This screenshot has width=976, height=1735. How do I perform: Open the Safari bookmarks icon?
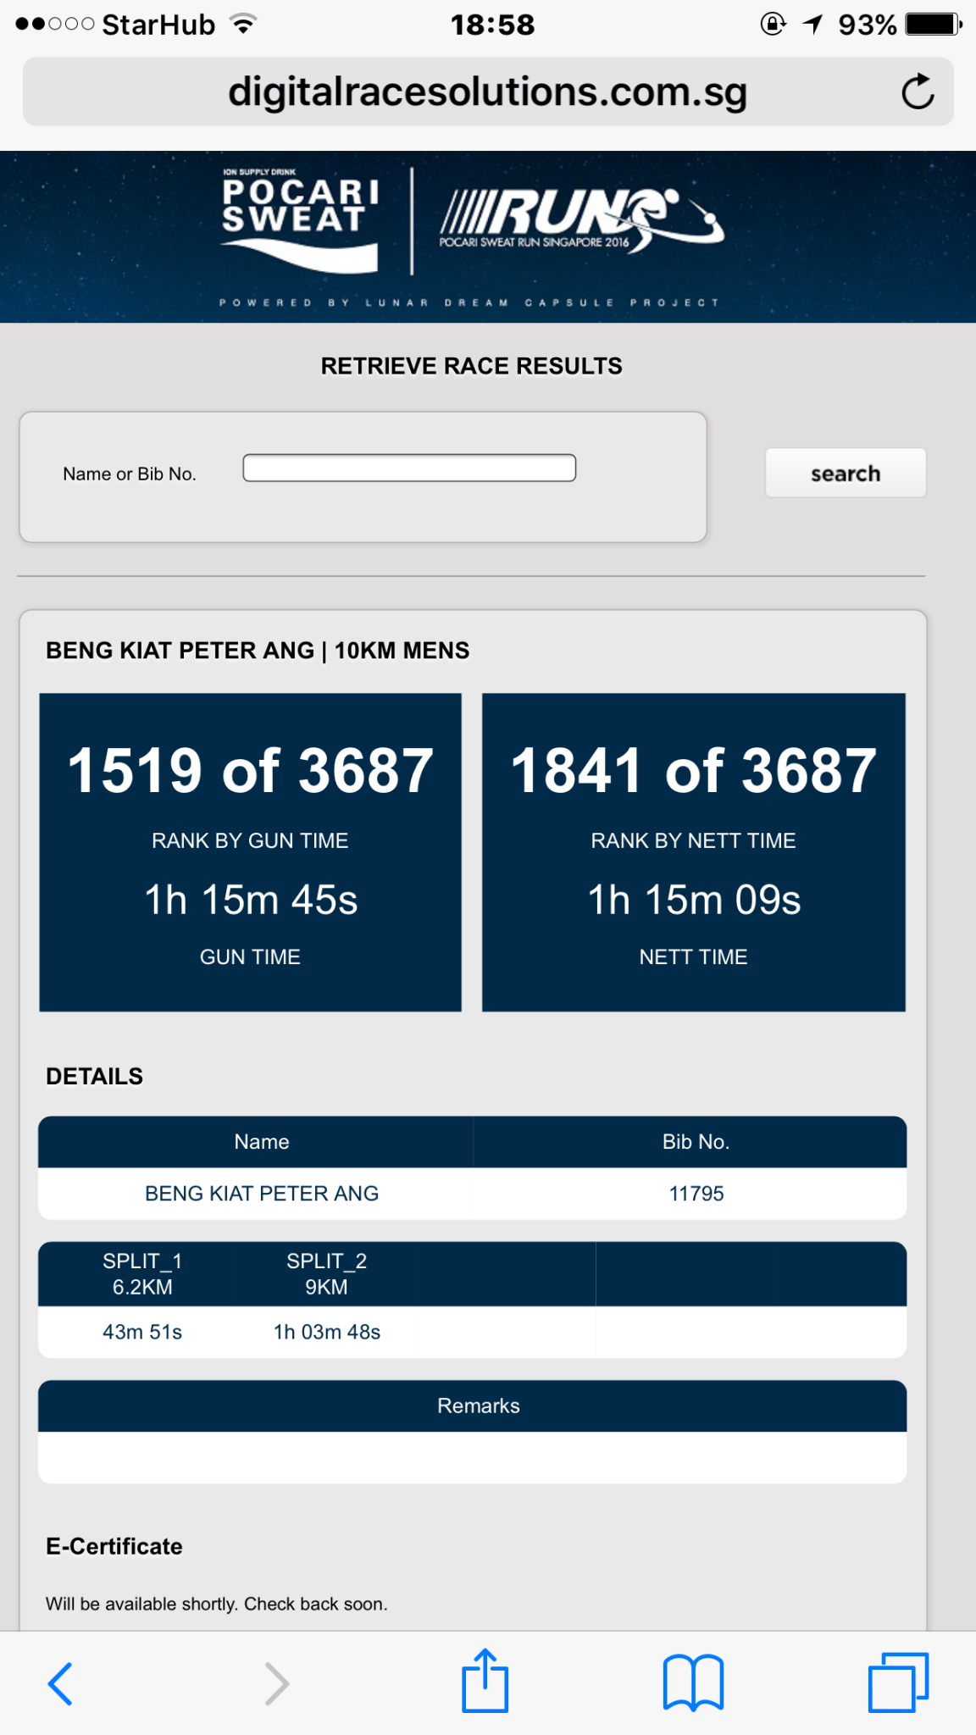click(x=693, y=1682)
